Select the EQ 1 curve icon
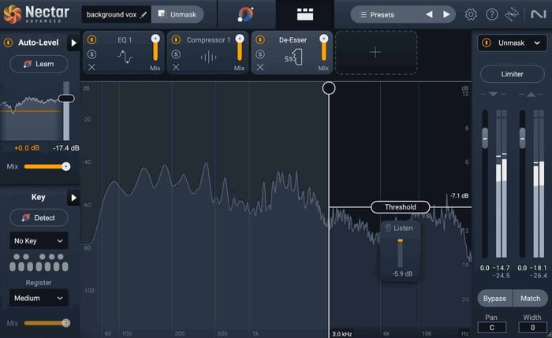552x338 pixels. point(125,57)
